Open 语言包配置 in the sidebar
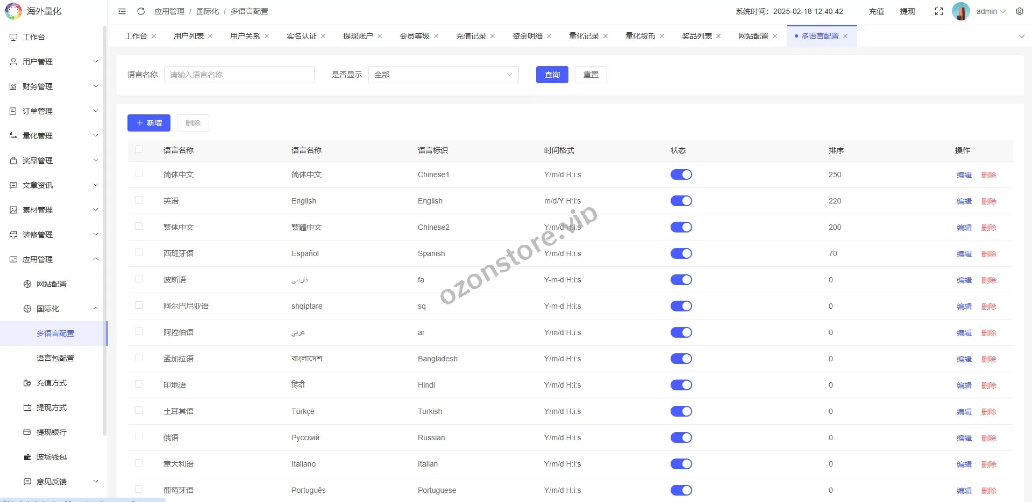 point(55,358)
